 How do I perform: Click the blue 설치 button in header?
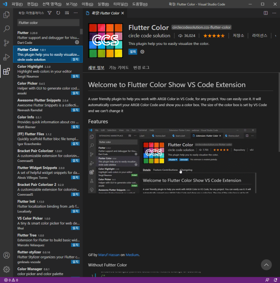tap(133, 52)
